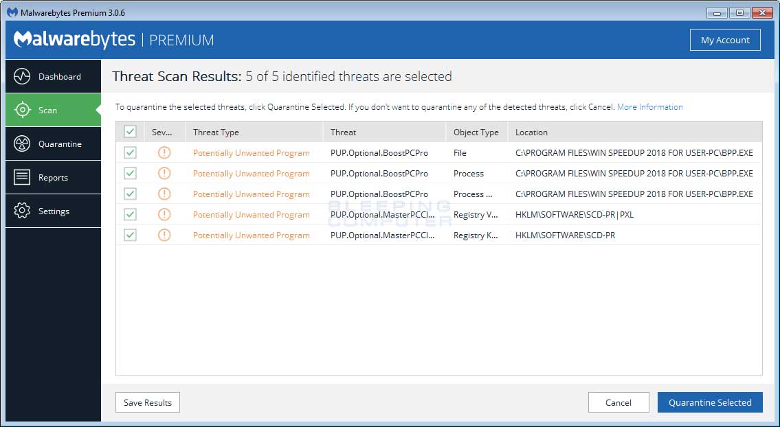The image size is (780, 427).
Task: Sort table by Threat Type column header
Action: pyautogui.click(x=216, y=132)
